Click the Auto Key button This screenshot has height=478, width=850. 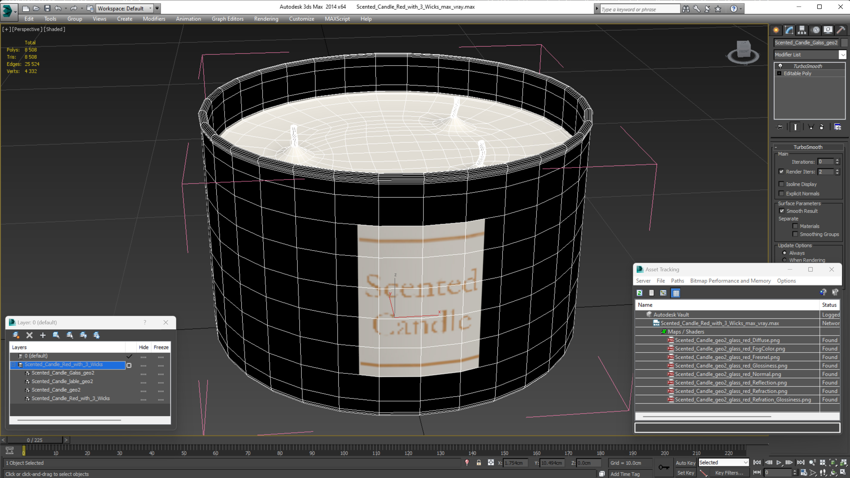coord(685,463)
